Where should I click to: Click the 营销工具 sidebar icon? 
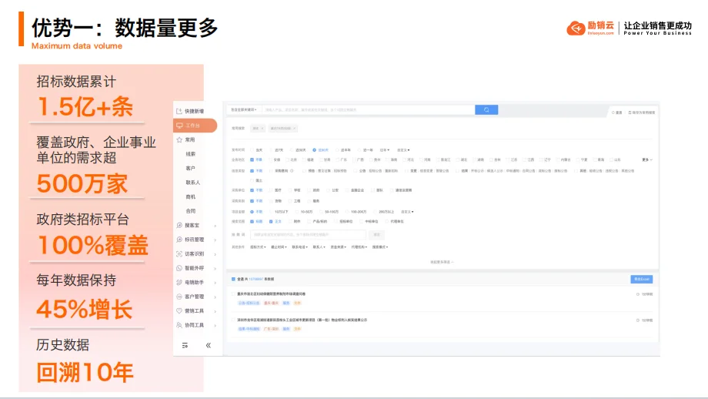[x=179, y=311]
